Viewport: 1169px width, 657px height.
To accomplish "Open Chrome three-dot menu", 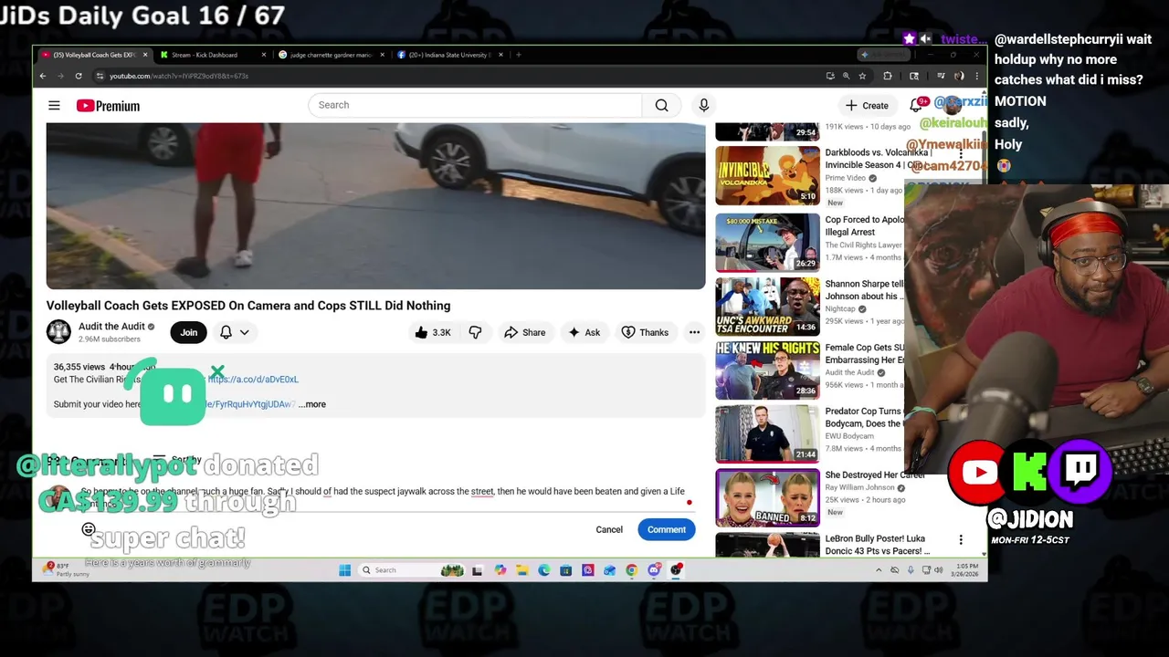I will coord(976,76).
